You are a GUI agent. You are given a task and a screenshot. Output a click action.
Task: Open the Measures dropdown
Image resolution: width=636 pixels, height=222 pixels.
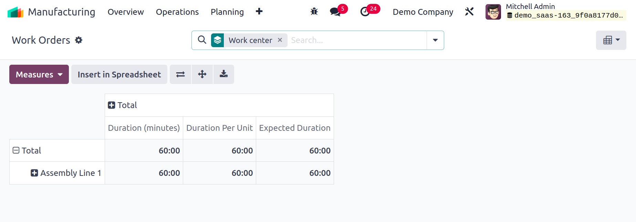[x=39, y=74]
